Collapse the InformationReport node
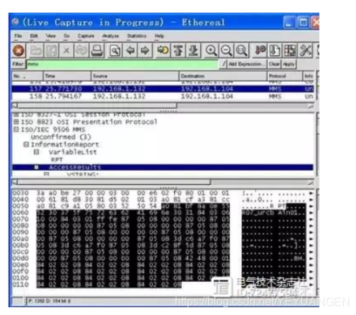 tap(26, 144)
